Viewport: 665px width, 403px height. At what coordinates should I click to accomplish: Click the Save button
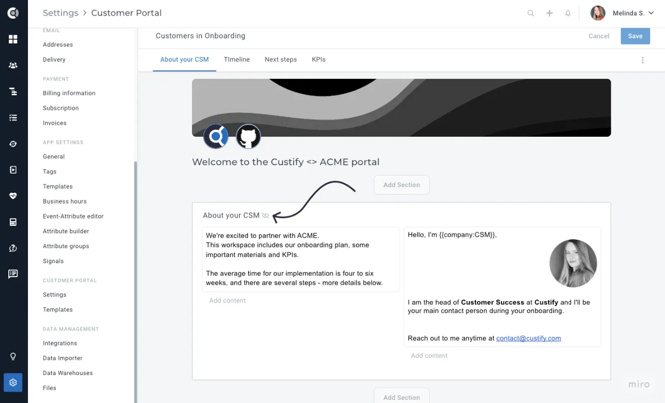pyautogui.click(x=636, y=36)
